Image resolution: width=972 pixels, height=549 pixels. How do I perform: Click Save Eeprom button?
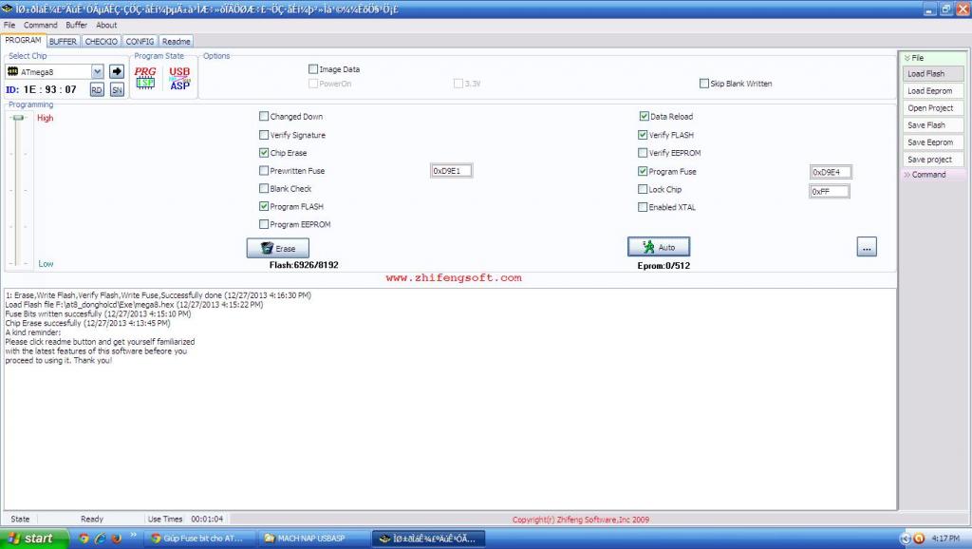coord(933,142)
